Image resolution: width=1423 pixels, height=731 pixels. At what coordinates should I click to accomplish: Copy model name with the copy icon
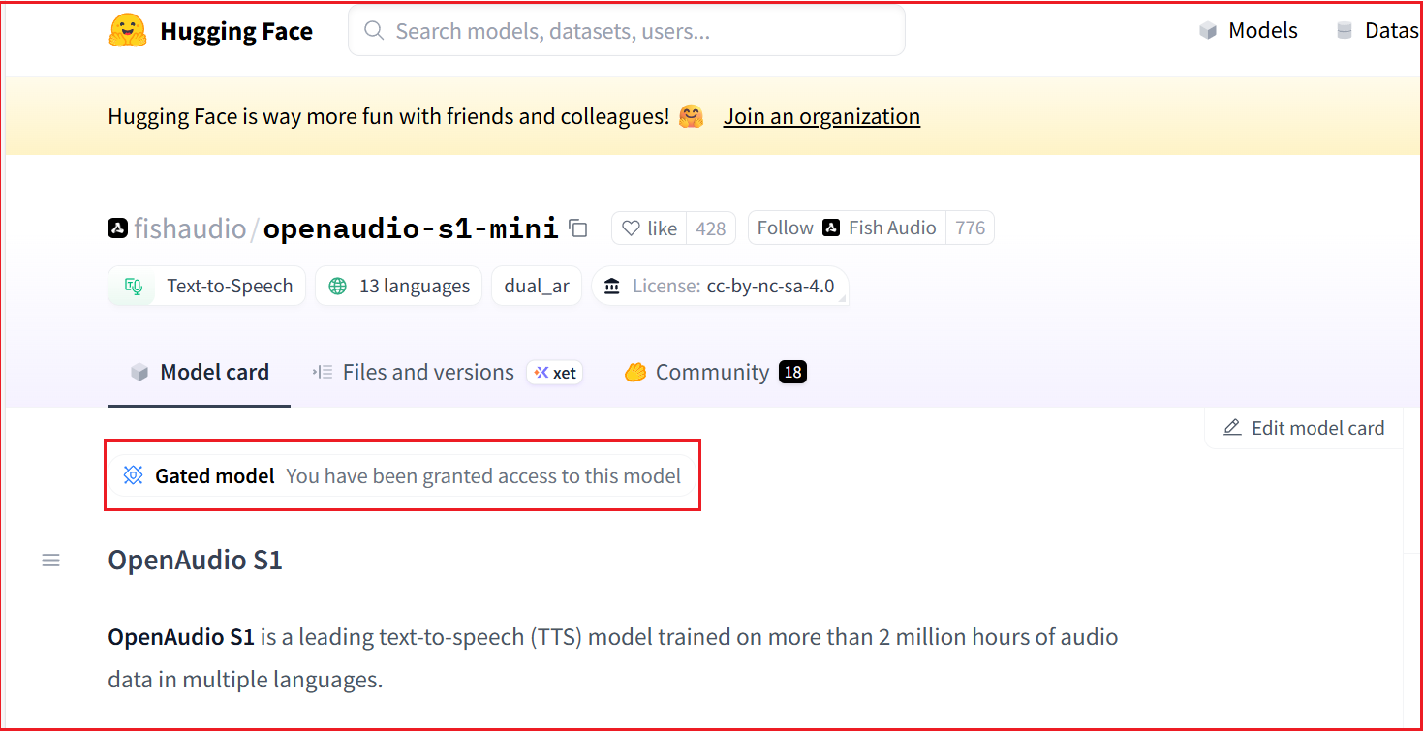click(x=578, y=228)
